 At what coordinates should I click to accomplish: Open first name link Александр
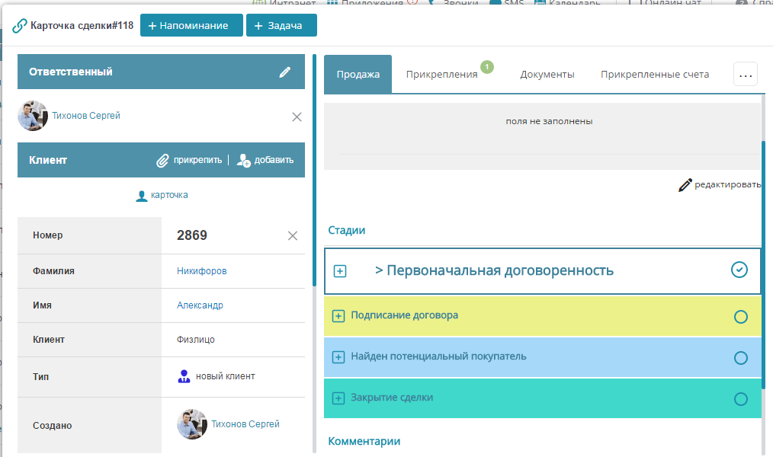[200, 305]
